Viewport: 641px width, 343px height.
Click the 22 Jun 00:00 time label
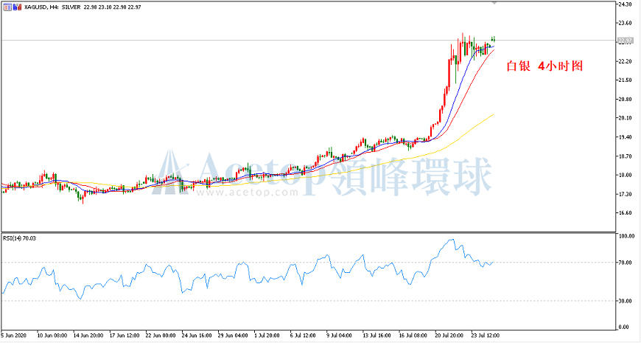[x=161, y=336]
